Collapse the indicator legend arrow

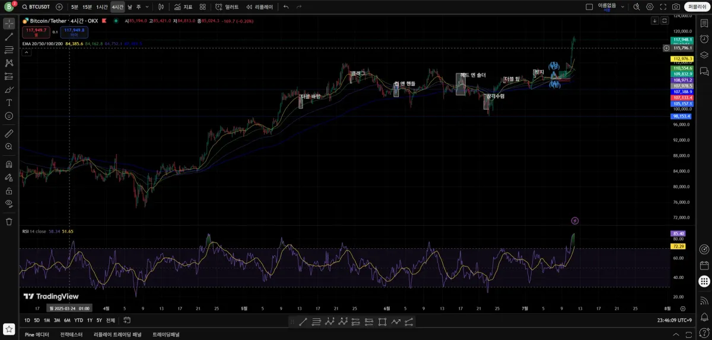tap(26, 52)
